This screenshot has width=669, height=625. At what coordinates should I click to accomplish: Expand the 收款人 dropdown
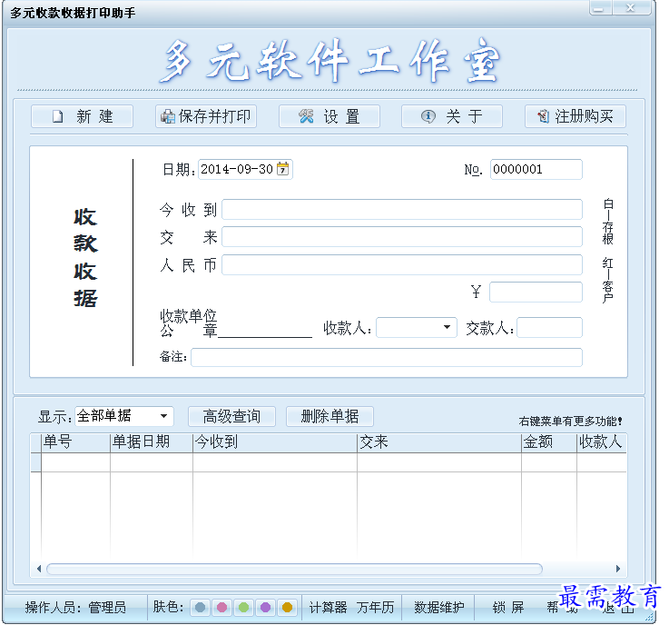point(447,327)
